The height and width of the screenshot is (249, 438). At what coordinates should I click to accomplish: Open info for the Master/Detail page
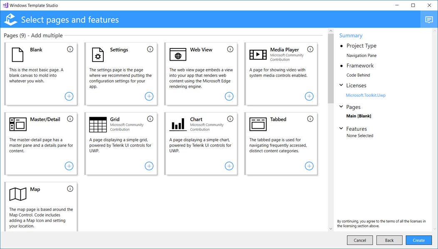click(70, 119)
